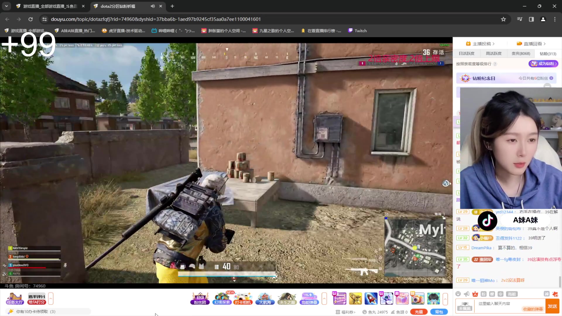Click the yrd12344 username in chat
The height and width of the screenshot is (316, 562).
coord(504,212)
